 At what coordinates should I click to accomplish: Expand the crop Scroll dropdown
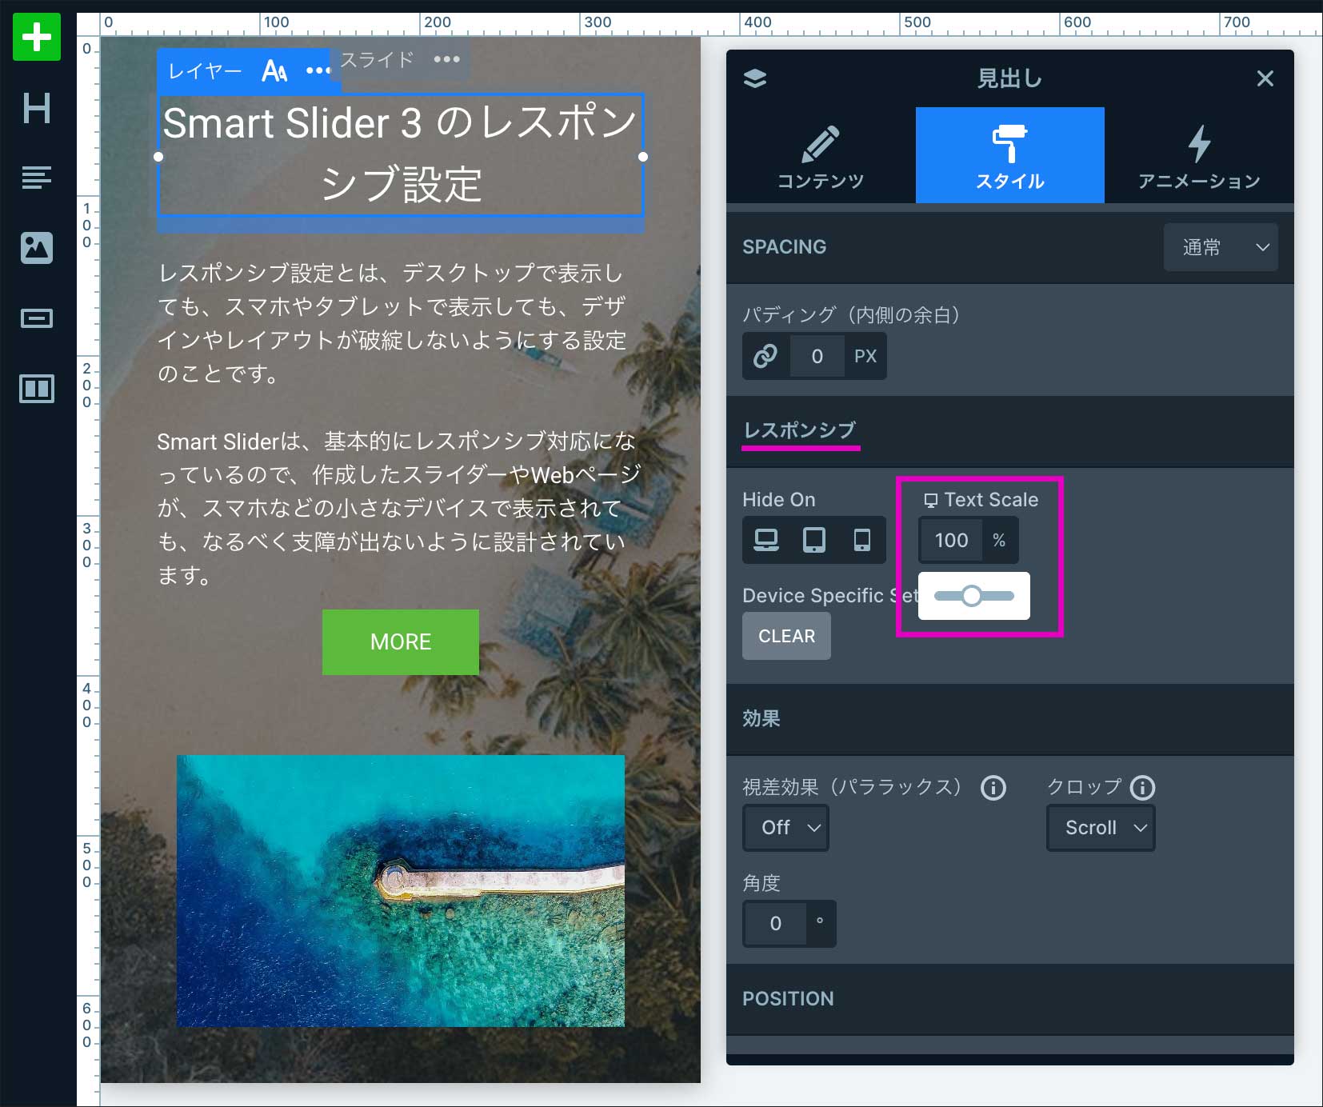point(1101,828)
